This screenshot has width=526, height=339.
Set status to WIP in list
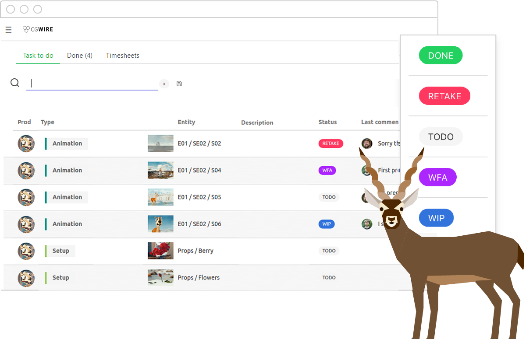(436, 218)
